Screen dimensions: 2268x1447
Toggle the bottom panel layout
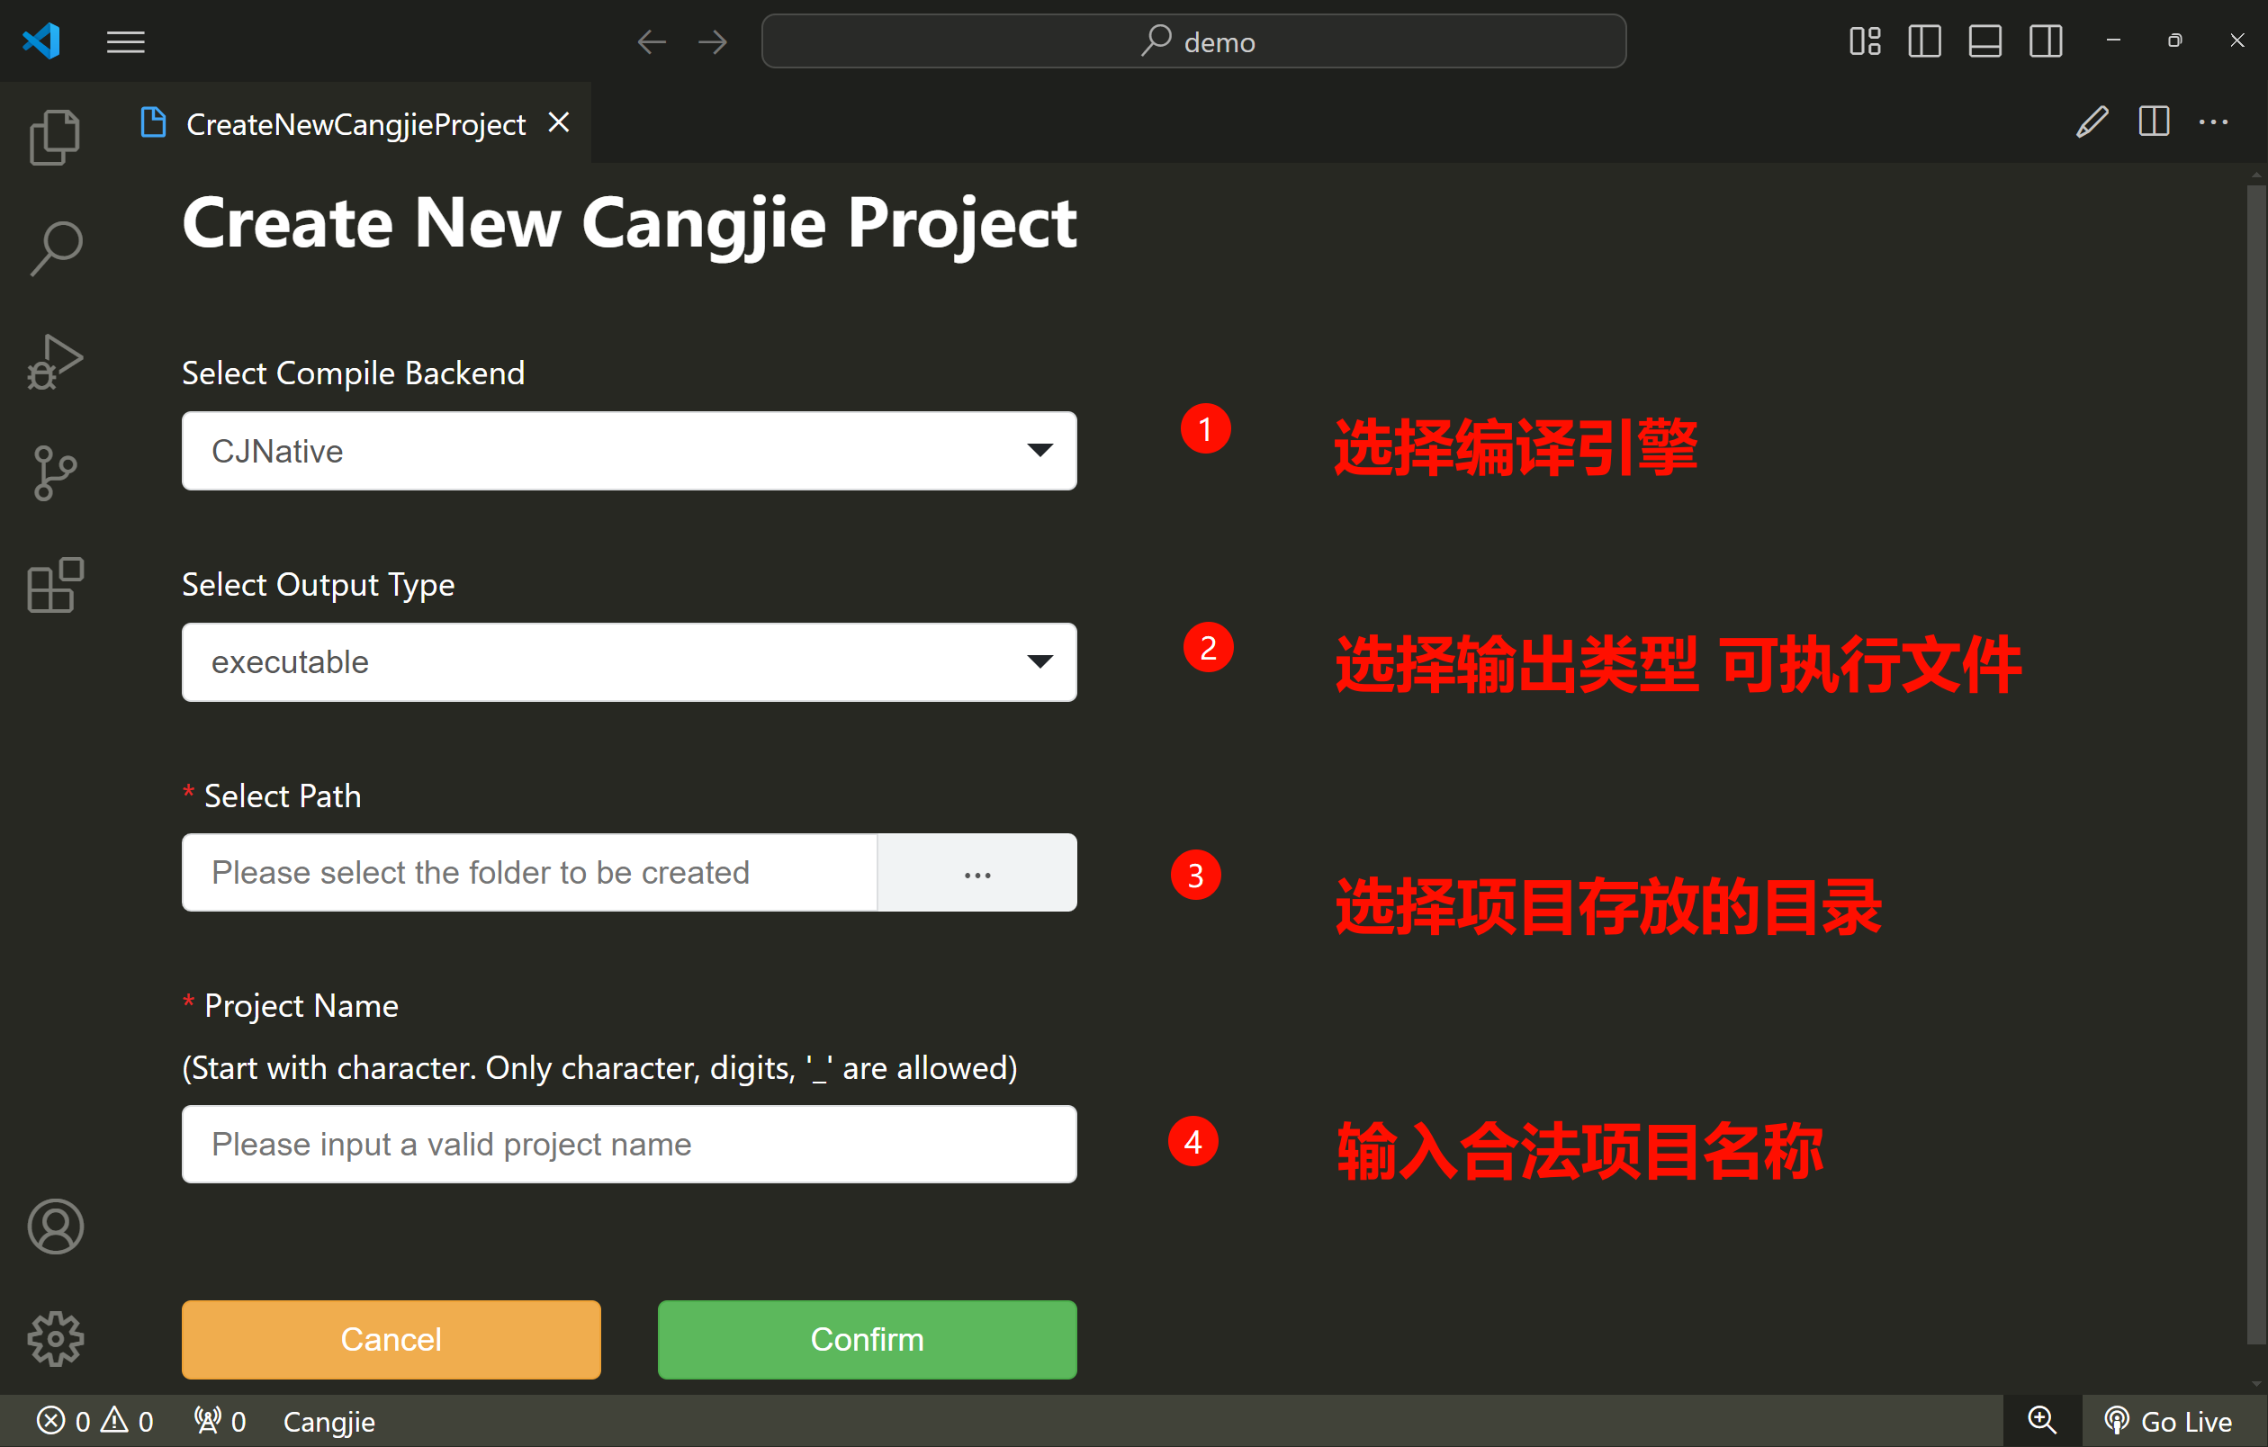(1984, 41)
